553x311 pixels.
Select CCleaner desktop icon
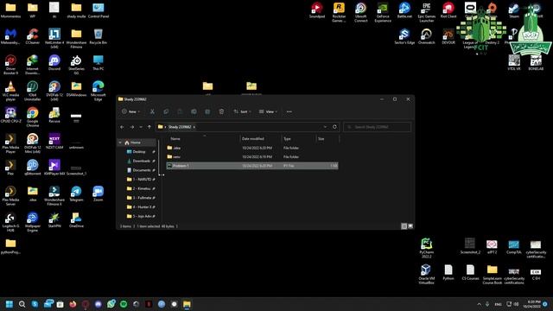click(x=33, y=36)
